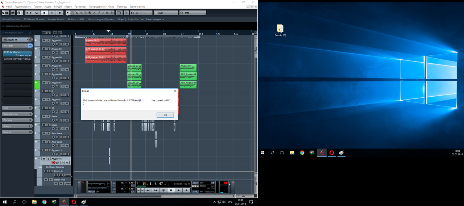Screen dimensions: 464x206
Task: Click the top toolbar Play button
Action: [x=52, y=13]
